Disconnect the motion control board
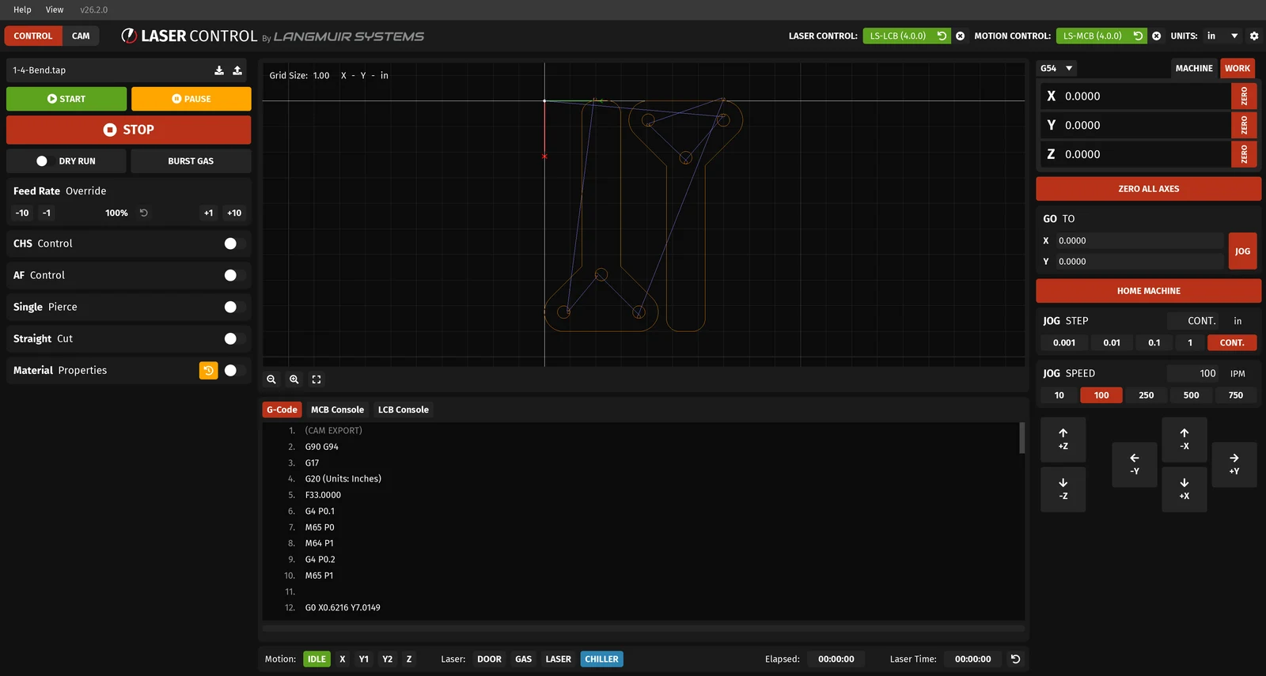The width and height of the screenshot is (1266, 676). 1157,36
